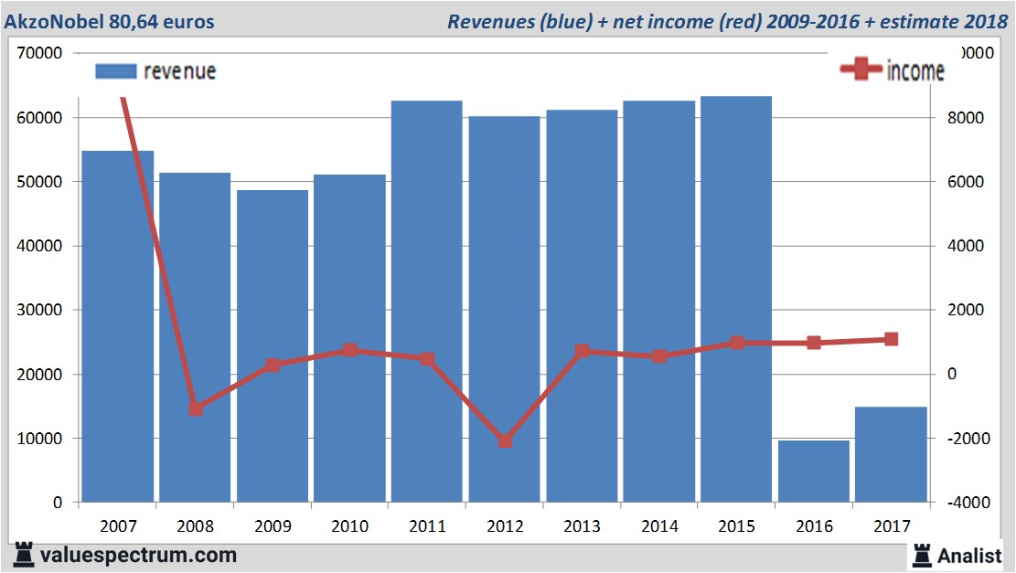Select the 2014 revenue bar
Screen dimensions: 1016x573
pyautogui.click(x=659, y=301)
